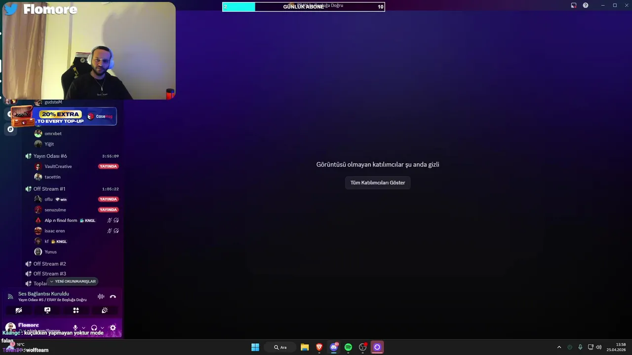The width and height of the screenshot is (632, 355).
Task: Open Windows Start menu
Action: 255,347
